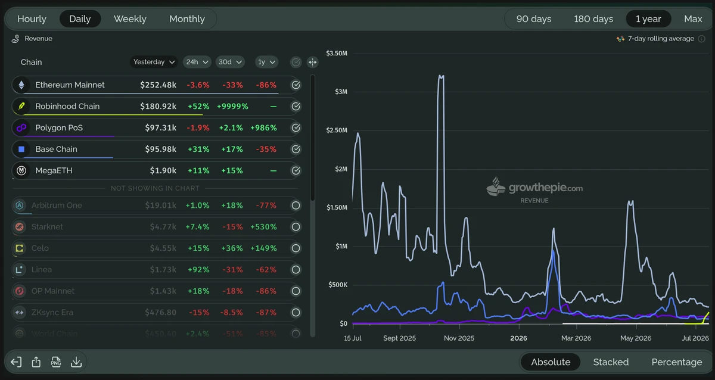Click the 7-day rolling average info icon
Viewport: 715px width, 380px height.
701,39
